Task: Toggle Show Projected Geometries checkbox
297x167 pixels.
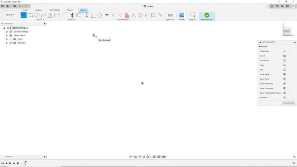Action: (284, 93)
